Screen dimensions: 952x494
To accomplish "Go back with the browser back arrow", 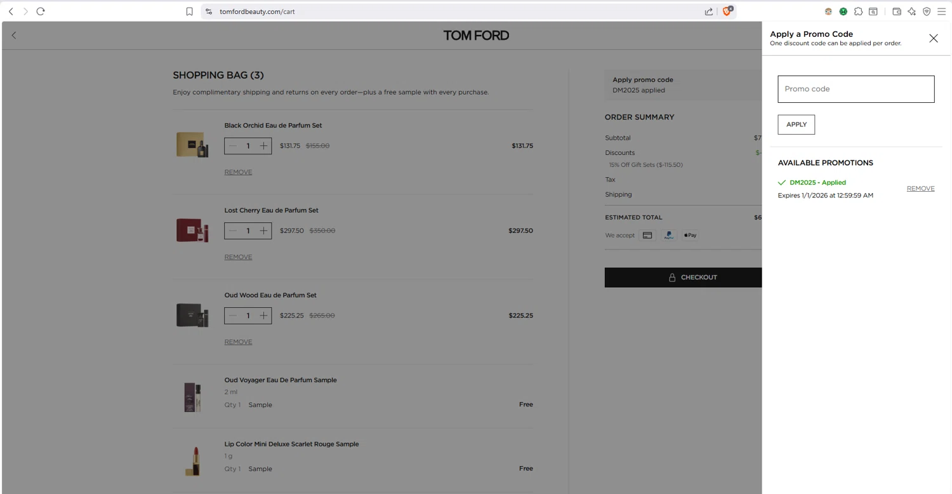I will (x=11, y=11).
